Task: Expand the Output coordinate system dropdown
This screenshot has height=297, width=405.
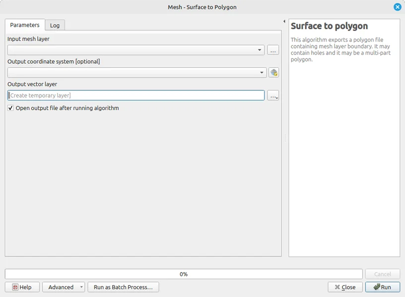Action: pos(262,73)
